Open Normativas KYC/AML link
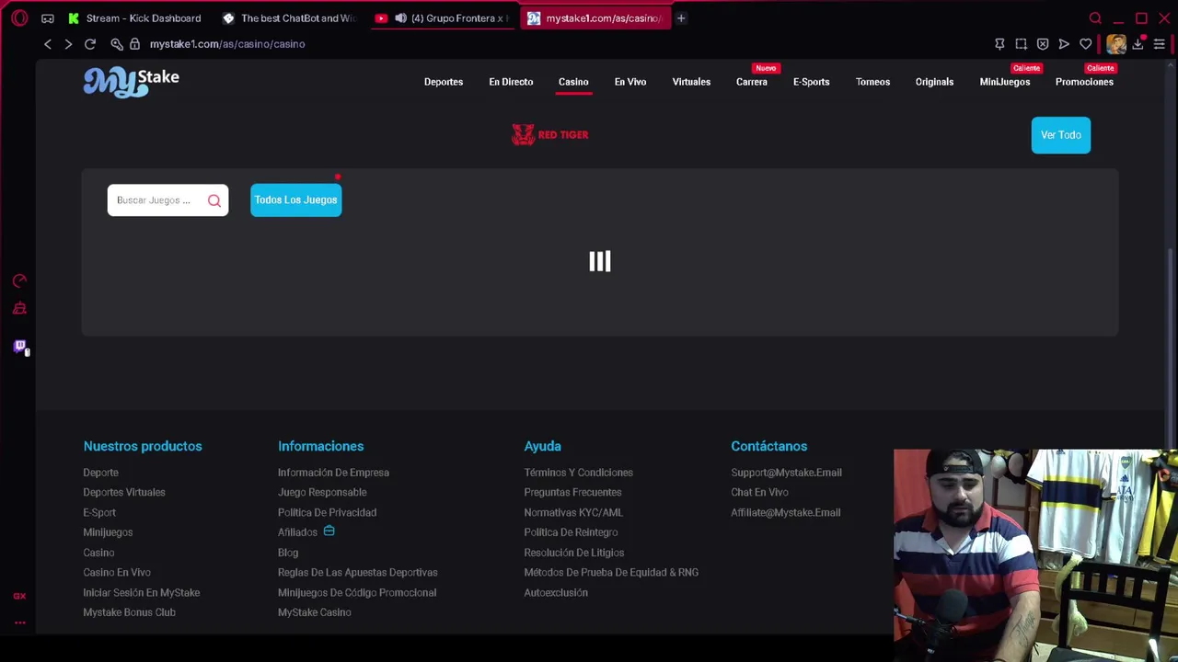Image resolution: width=1178 pixels, height=662 pixels. pyautogui.click(x=573, y=512)
